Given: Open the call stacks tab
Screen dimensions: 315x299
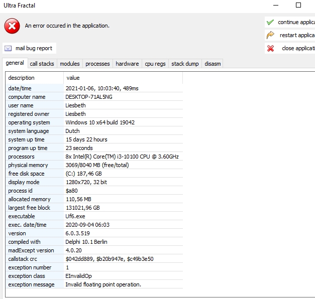Looking at the screenshot, I should [x=42, y=64].
